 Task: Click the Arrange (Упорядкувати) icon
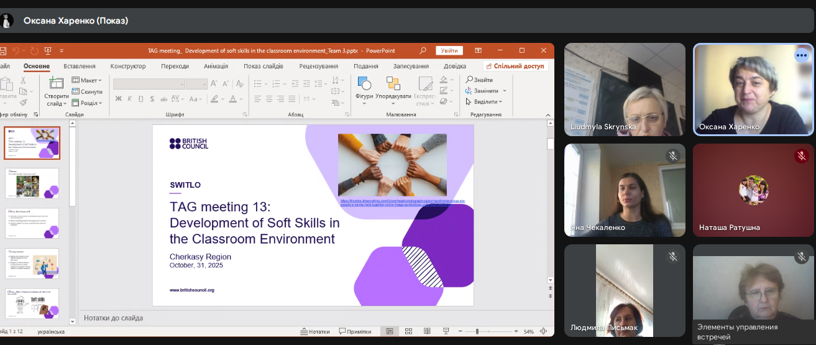tap(393, 83)
